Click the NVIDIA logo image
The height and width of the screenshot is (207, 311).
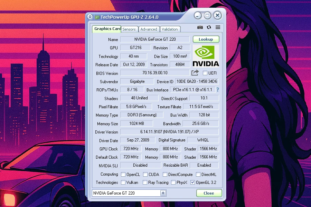206,56
